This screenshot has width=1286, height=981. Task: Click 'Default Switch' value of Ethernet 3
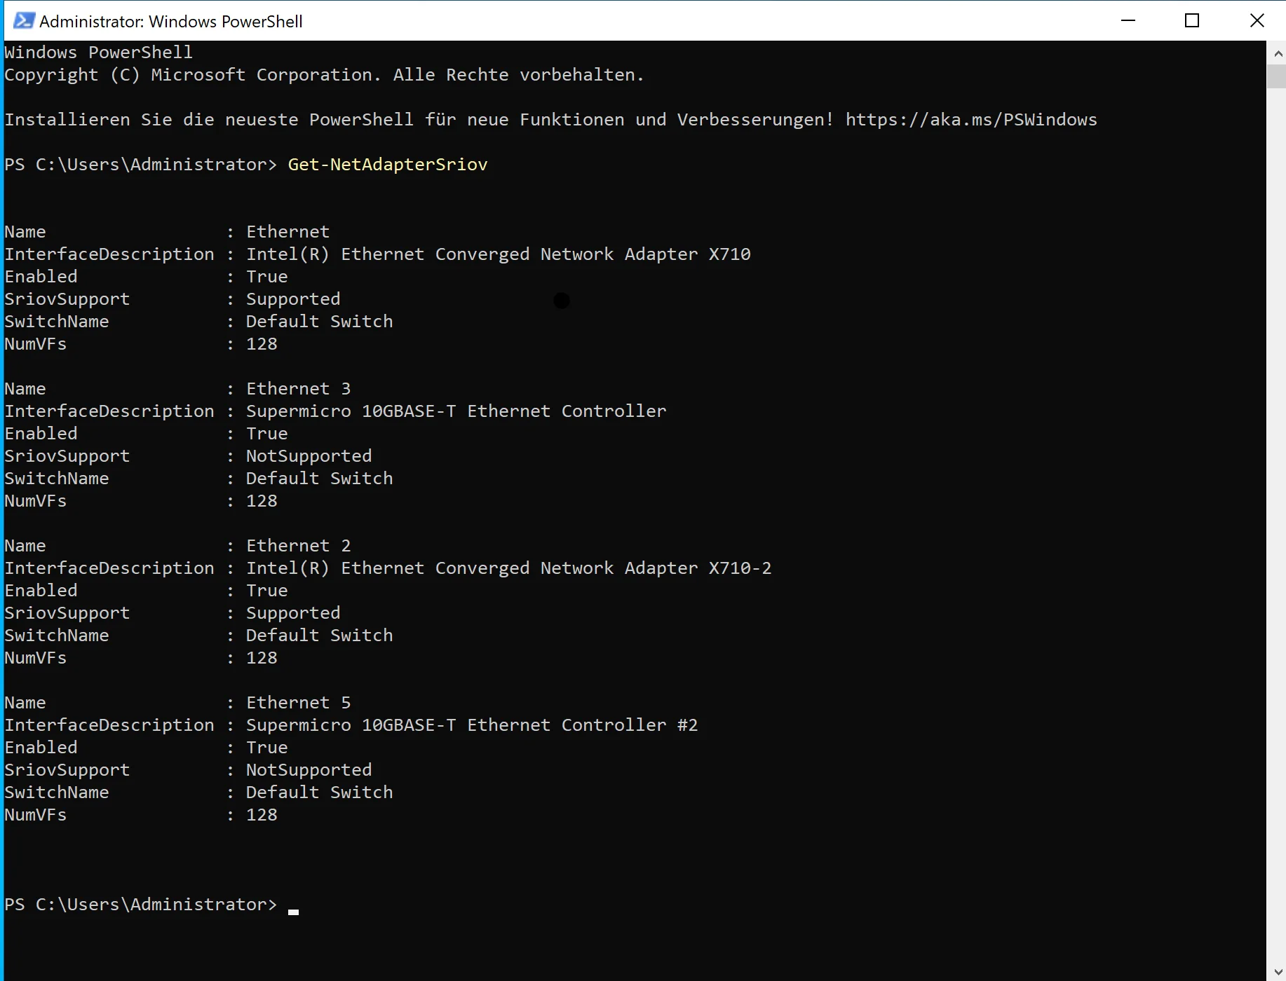pyautogui.click(x=319, y=479)
